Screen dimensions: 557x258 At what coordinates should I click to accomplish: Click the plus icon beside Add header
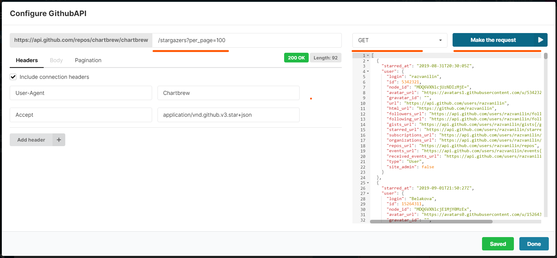point(59,140)
